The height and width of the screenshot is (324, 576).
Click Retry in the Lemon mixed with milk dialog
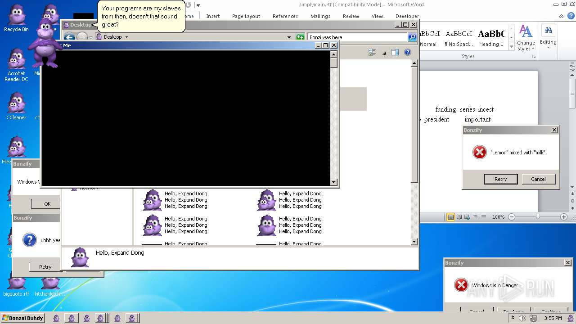[x=500, y=179]
